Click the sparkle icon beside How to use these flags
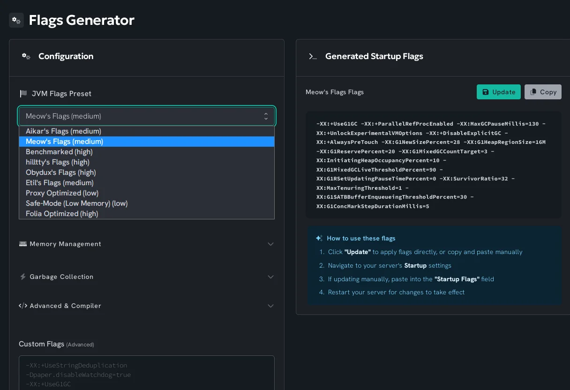Screen dimensions: 570x390 (319, 238)
